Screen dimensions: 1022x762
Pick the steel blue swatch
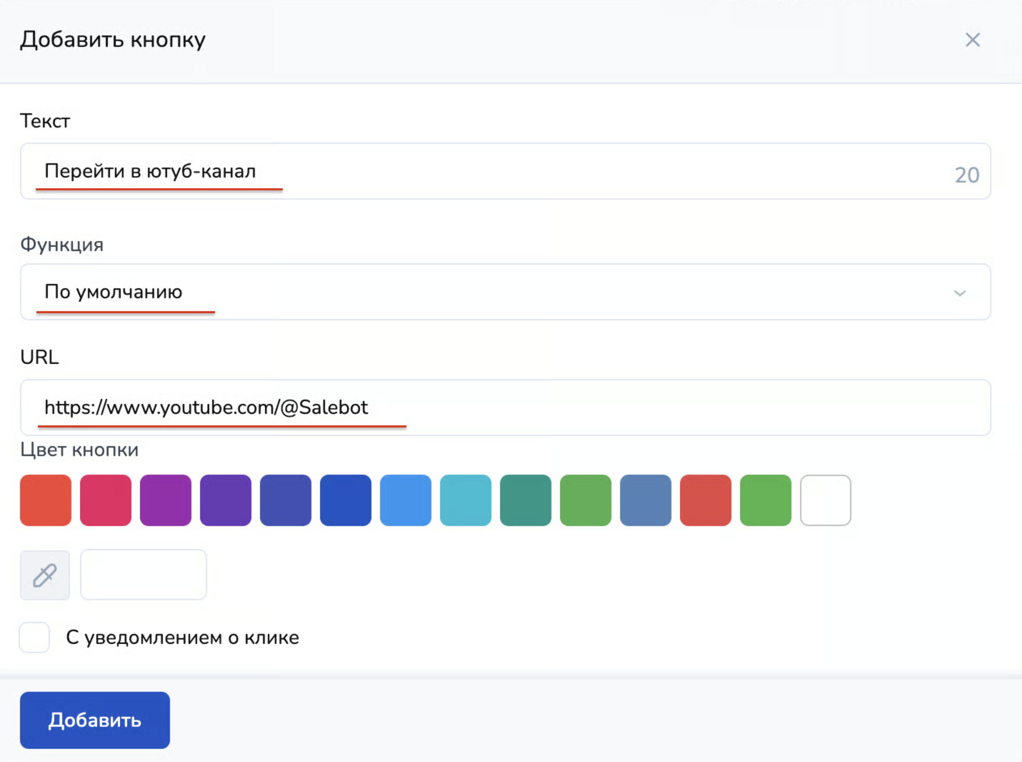645,500
